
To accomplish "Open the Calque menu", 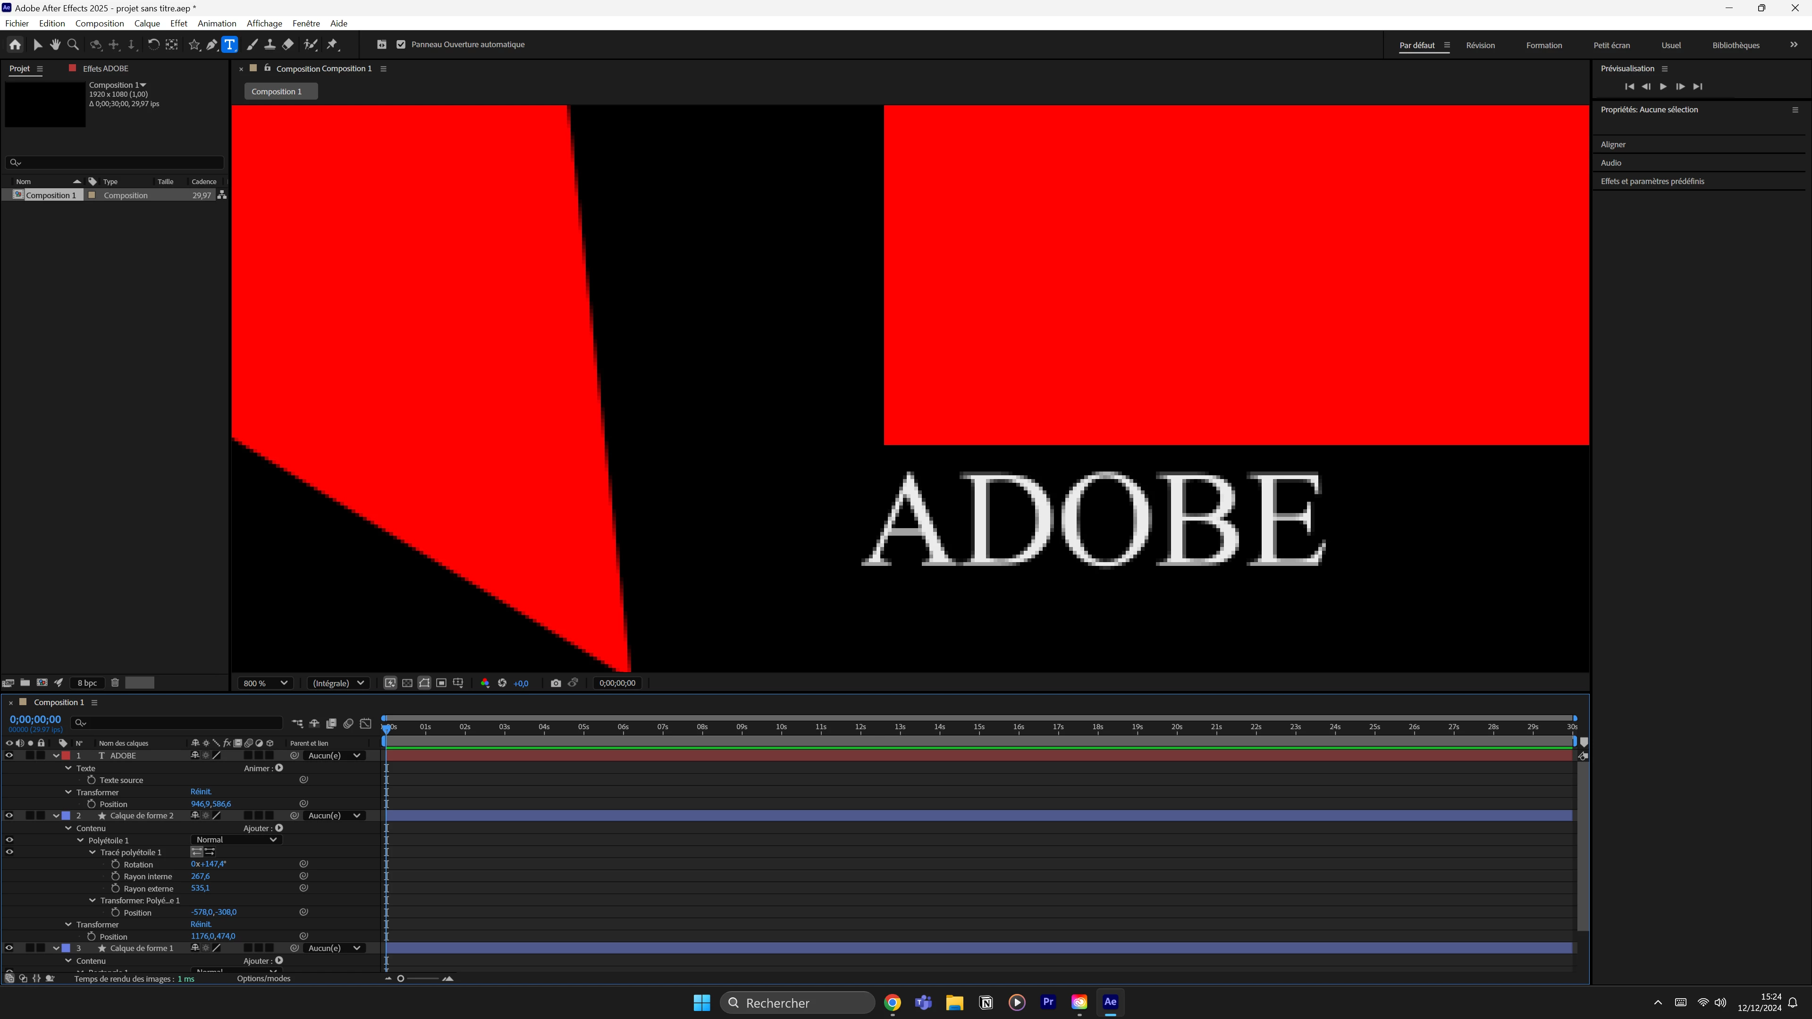I will tap(147, 23).
